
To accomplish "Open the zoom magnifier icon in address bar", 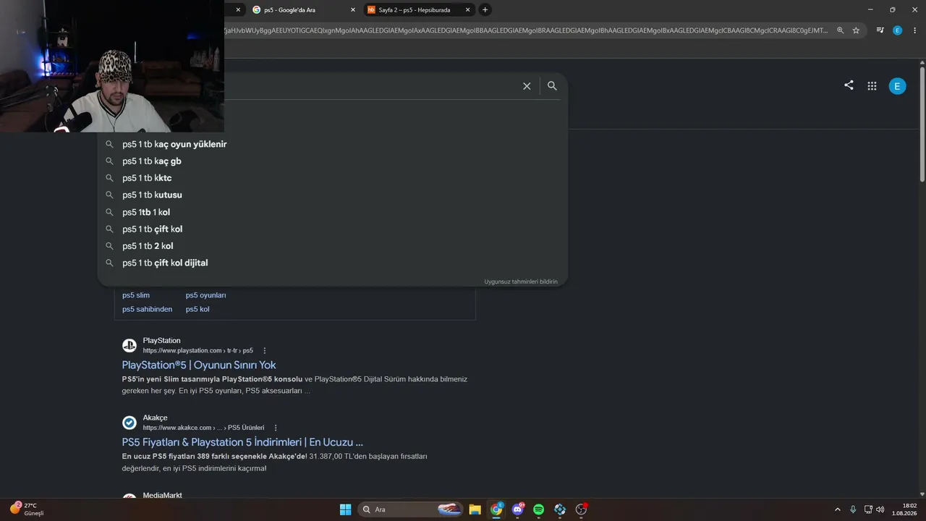I will (840, 30).
